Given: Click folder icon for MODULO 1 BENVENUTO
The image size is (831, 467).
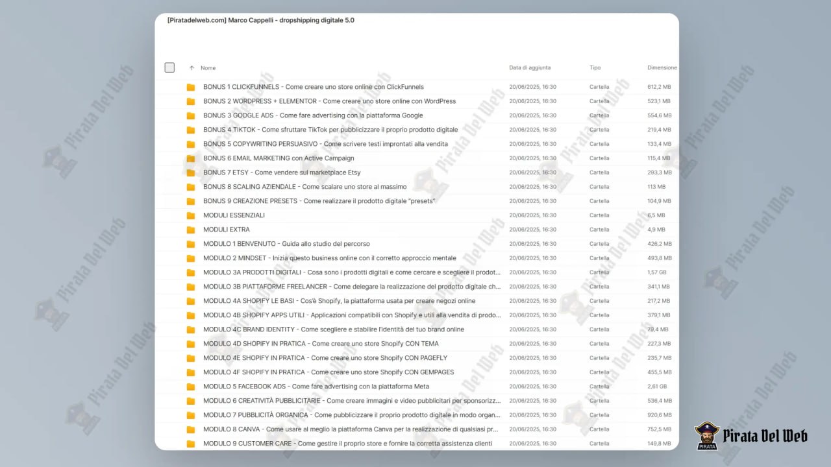Looking at the screenshot, I should pos(191,244).
